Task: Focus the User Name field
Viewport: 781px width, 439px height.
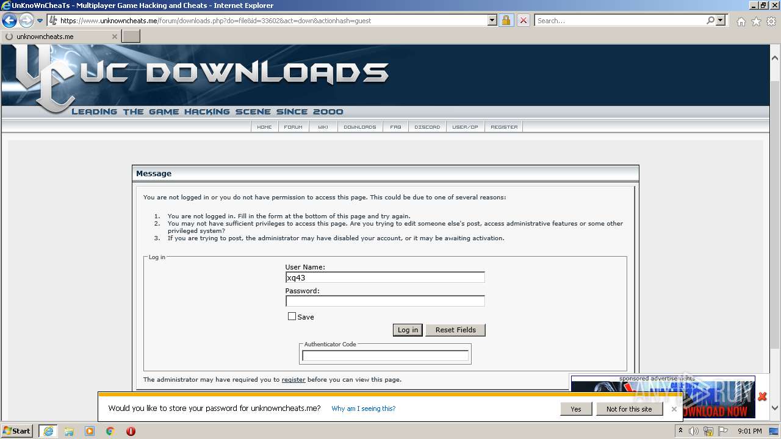Action: pos(385,277)
